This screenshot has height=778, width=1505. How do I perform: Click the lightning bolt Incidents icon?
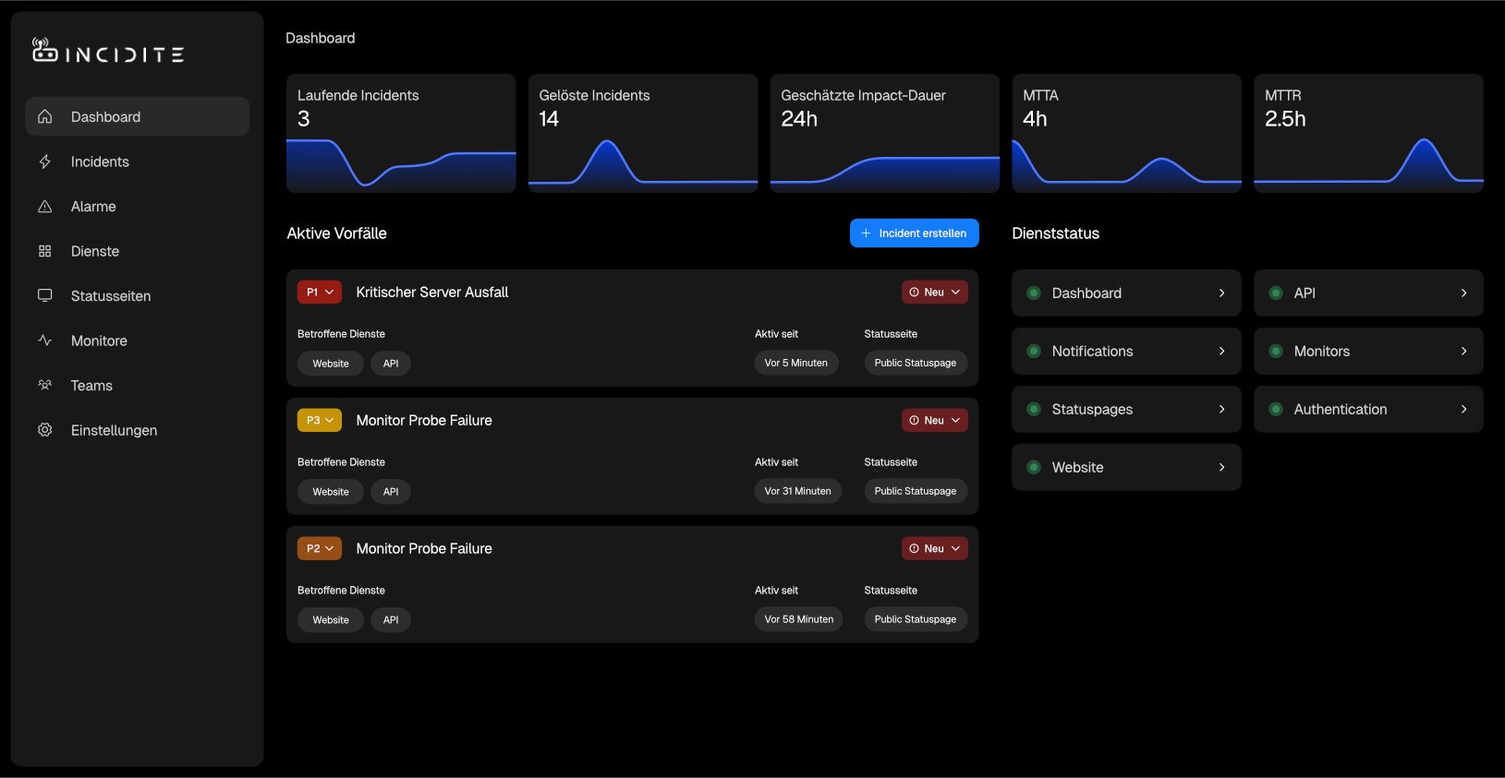(44, 162)
